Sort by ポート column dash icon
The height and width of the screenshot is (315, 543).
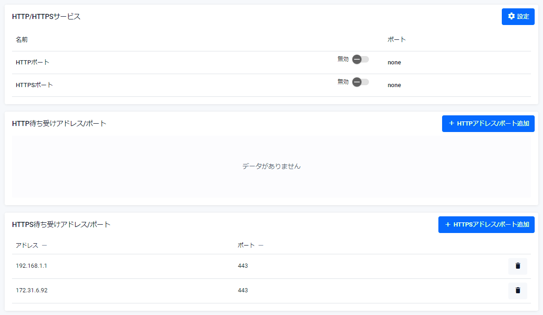(x=261, y=246)
